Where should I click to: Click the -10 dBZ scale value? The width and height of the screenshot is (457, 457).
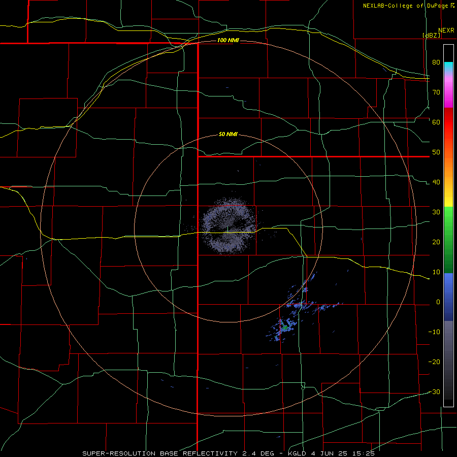coord(434,332)
